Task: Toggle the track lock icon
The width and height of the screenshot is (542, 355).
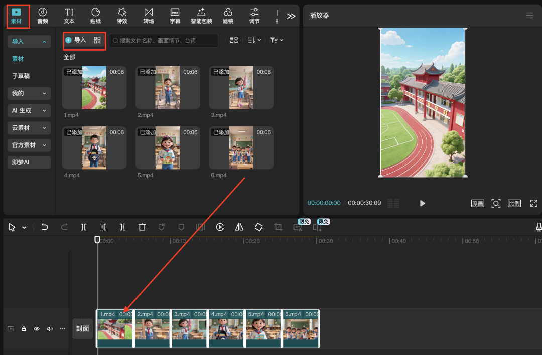Action: coord(24,329)
